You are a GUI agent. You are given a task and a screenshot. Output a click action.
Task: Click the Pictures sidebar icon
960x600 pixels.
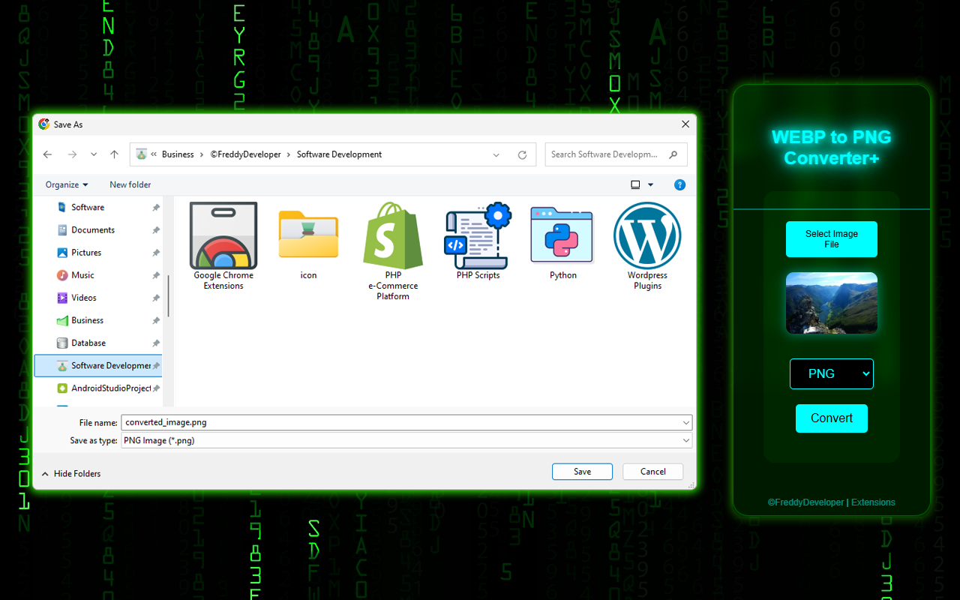[62, 253]
